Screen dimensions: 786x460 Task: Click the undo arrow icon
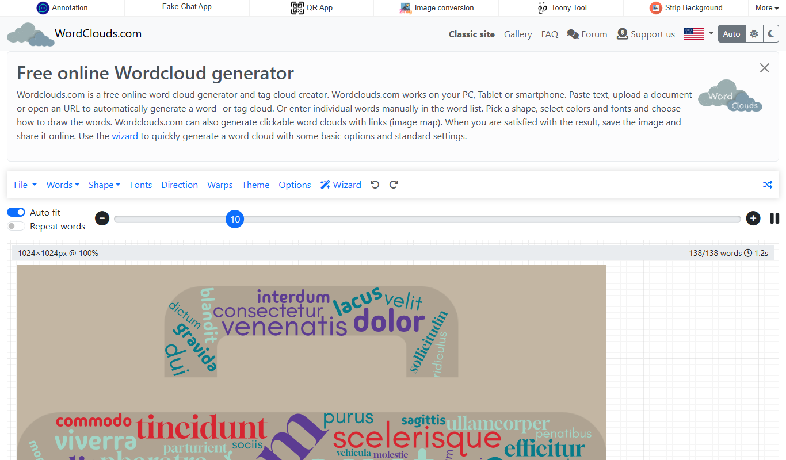coord(375,185)
